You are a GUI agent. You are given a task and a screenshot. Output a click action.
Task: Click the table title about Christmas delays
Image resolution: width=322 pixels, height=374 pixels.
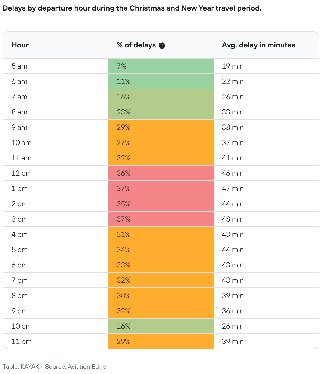(x=132, y=8)
